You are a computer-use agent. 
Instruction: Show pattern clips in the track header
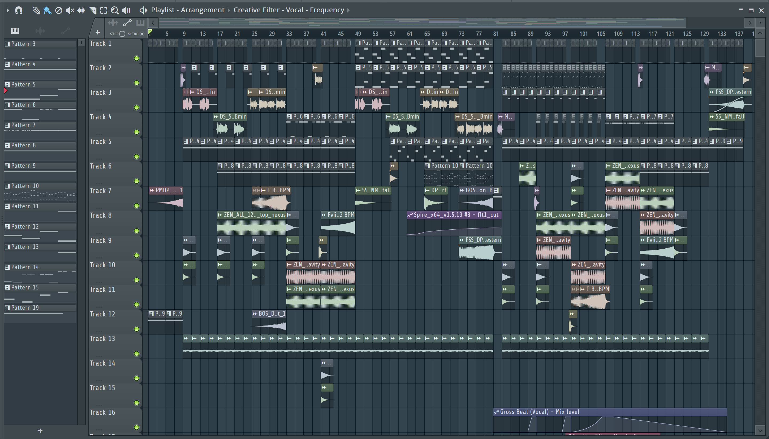pyautogui.click(x=140, y=23)
